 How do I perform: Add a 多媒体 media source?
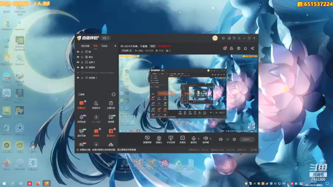pos(182,140)
